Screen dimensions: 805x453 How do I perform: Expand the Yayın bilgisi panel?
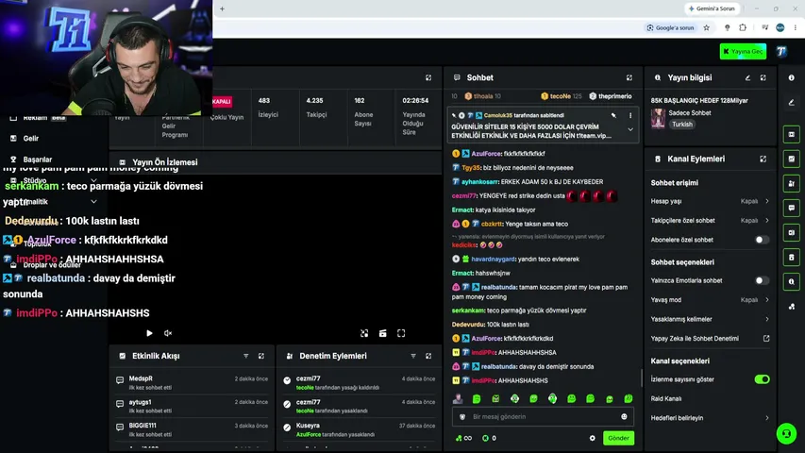coord(763,77)
